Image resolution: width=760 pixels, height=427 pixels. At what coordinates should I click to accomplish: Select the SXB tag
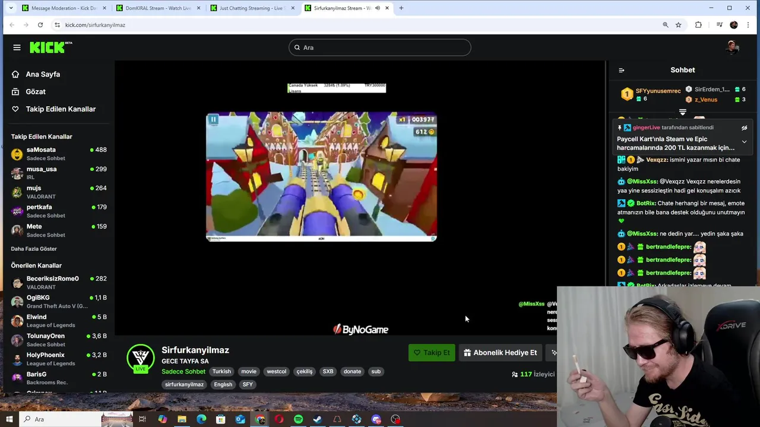tap(328, 371)
